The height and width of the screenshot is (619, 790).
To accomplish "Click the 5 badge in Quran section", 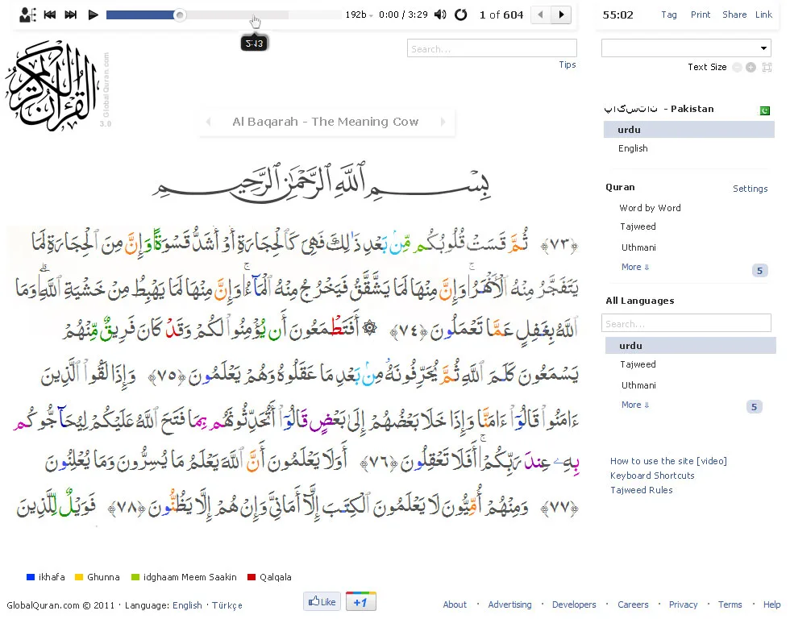I will pyautogui.click(x=759, y=271).
